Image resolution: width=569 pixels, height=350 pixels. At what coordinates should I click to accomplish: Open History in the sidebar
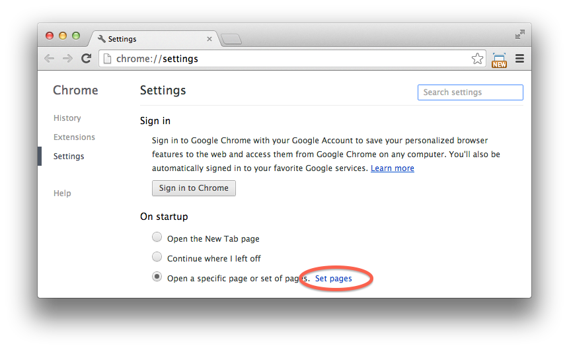point(67,118)
